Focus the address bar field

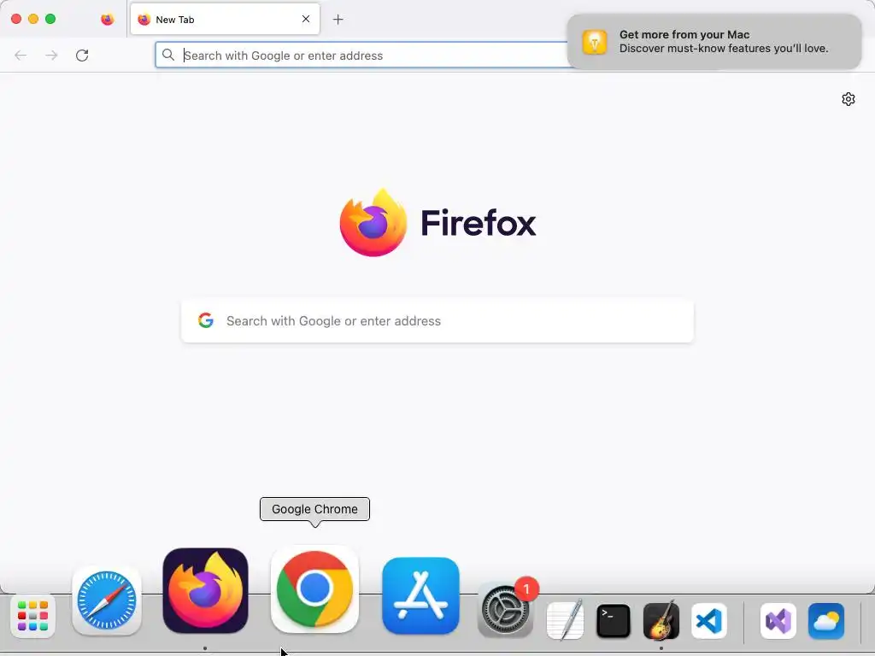(x=362, y=56)
